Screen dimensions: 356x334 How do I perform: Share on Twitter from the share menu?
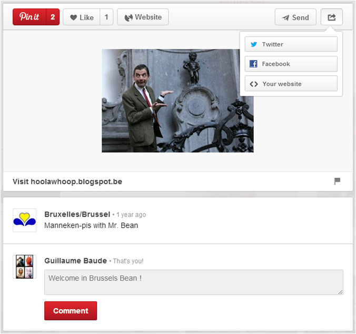click(x=291, y=44)
